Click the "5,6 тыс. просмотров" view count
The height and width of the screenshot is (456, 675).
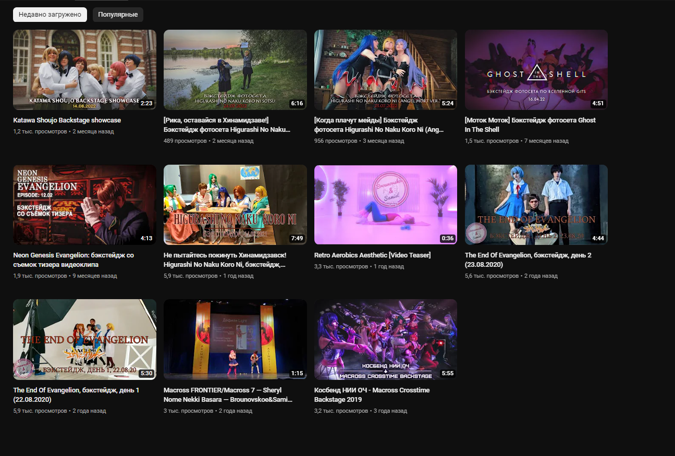coord(492,276)
